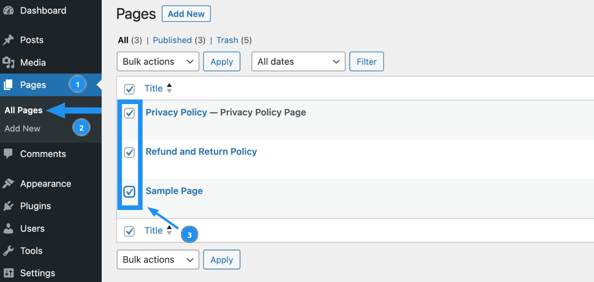The height and width of the screenshot is (282, 594).
Task: Click the Pages stacked-sheets icon
Action: click(8, 85)
